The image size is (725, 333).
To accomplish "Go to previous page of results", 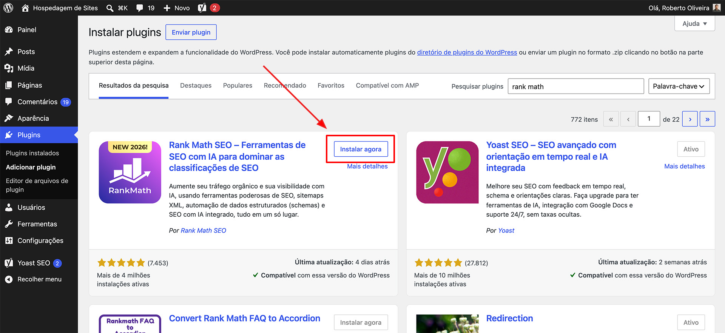I will coord(628,119).
